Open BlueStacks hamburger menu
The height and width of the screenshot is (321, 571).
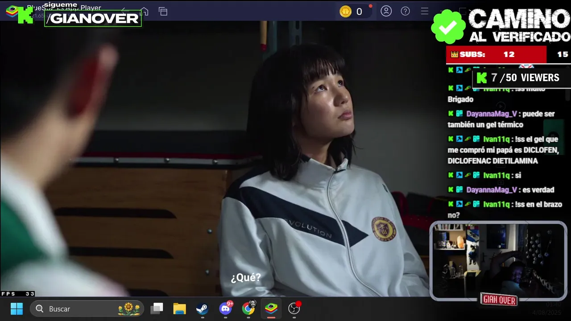(x=425, y=12)
